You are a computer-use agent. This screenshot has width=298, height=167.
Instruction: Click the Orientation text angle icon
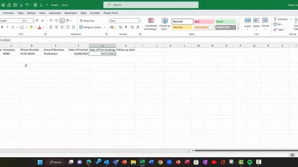coord(68,20)
